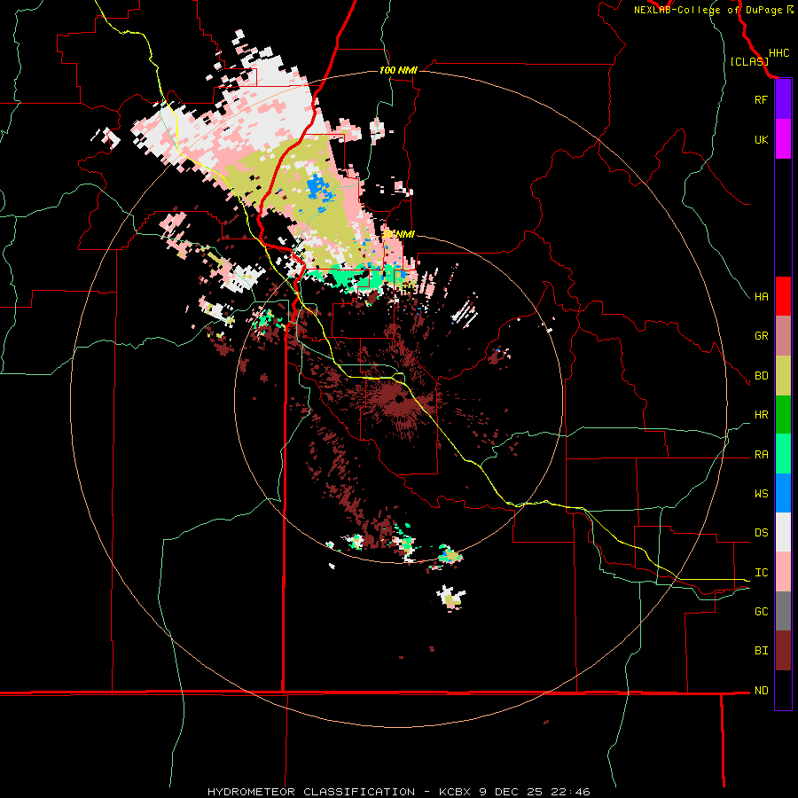Click the "RA" legend label

coord(761,455)
